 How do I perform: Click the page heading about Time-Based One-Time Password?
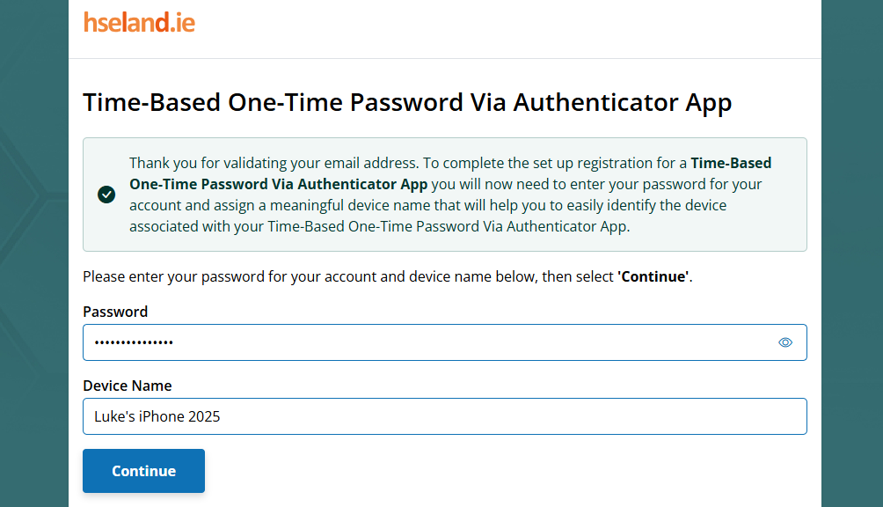point(406,102)
